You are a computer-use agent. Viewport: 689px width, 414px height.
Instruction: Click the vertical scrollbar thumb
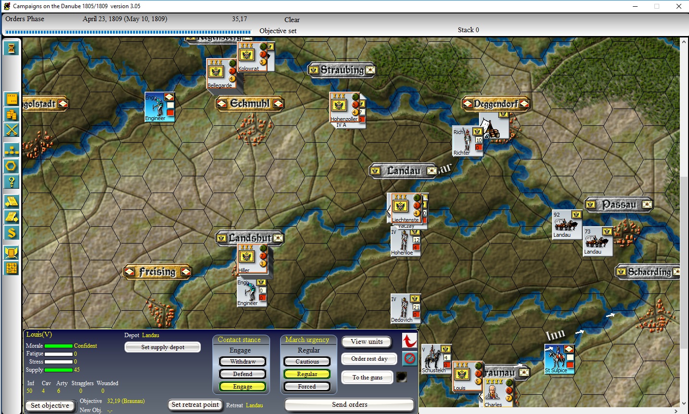pos(684,263)
